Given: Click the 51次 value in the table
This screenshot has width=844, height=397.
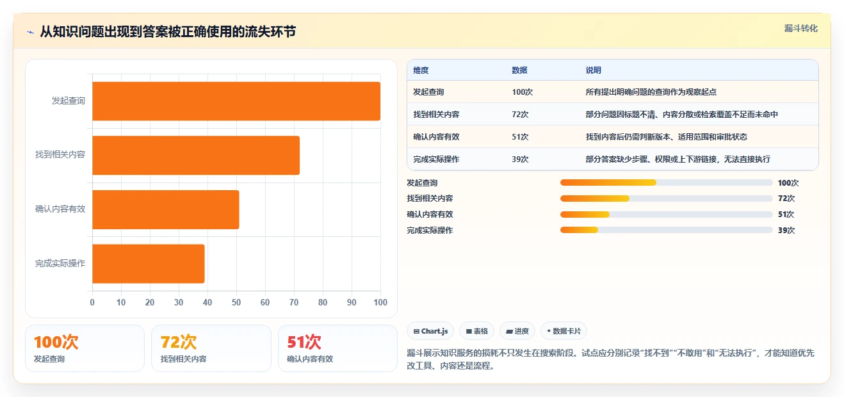Looking at the screenshot, I should 520,137.
